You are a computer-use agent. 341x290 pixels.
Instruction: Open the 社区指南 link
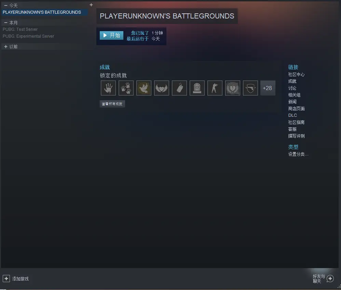point(296,122)
